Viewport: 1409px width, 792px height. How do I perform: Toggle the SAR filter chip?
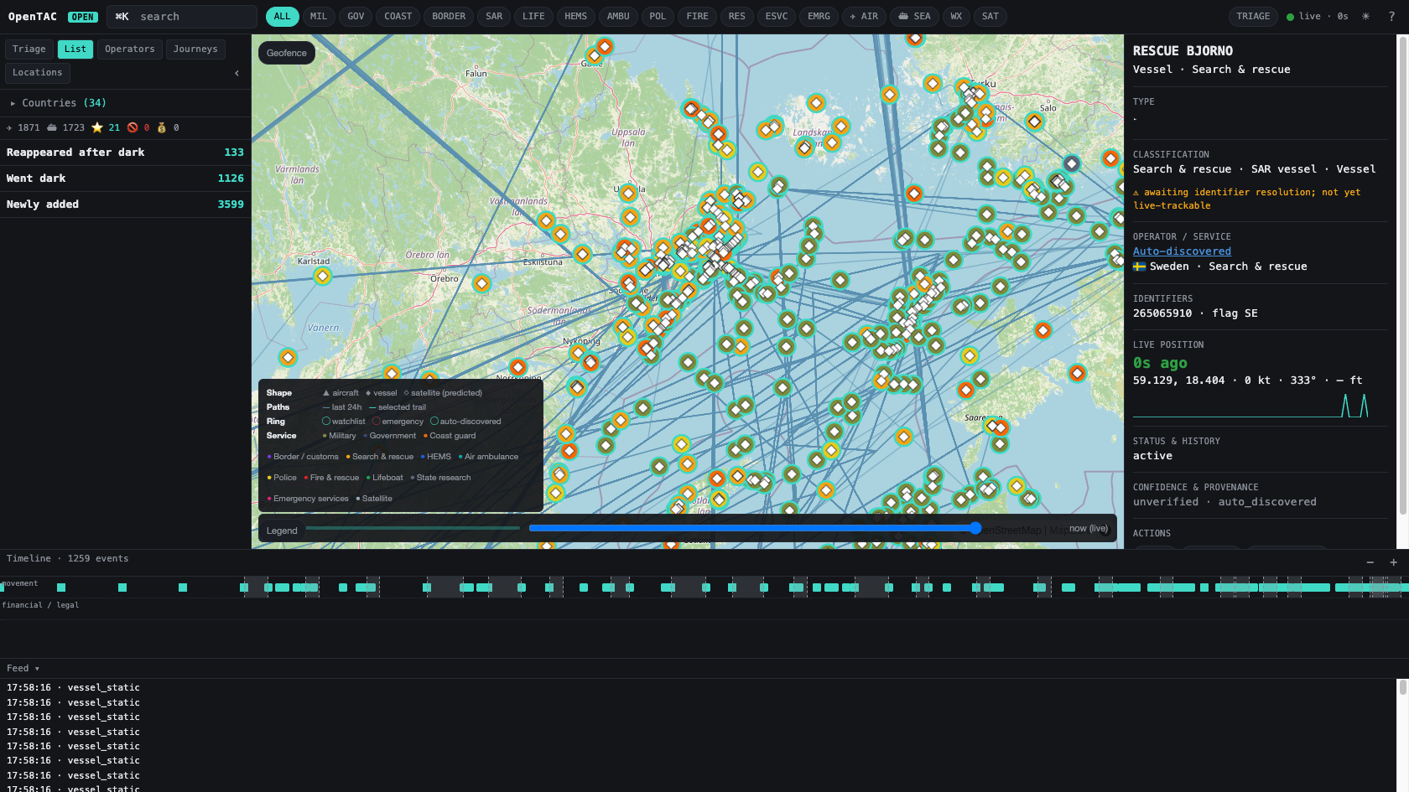(x=494, y=17)
